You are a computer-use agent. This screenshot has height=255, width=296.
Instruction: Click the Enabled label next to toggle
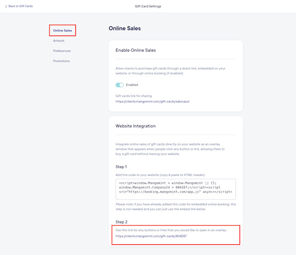pos(132,85)
